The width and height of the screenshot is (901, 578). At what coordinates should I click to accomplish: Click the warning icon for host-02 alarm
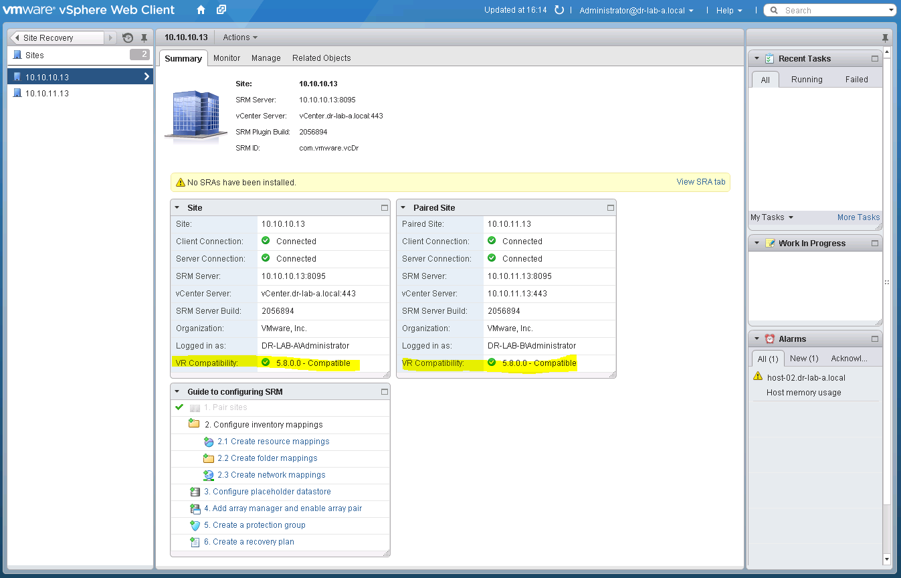click(758, 377)
